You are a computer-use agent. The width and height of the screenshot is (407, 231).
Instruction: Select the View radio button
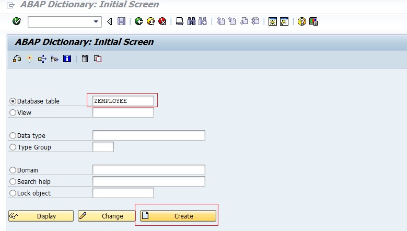click(13, 113)
